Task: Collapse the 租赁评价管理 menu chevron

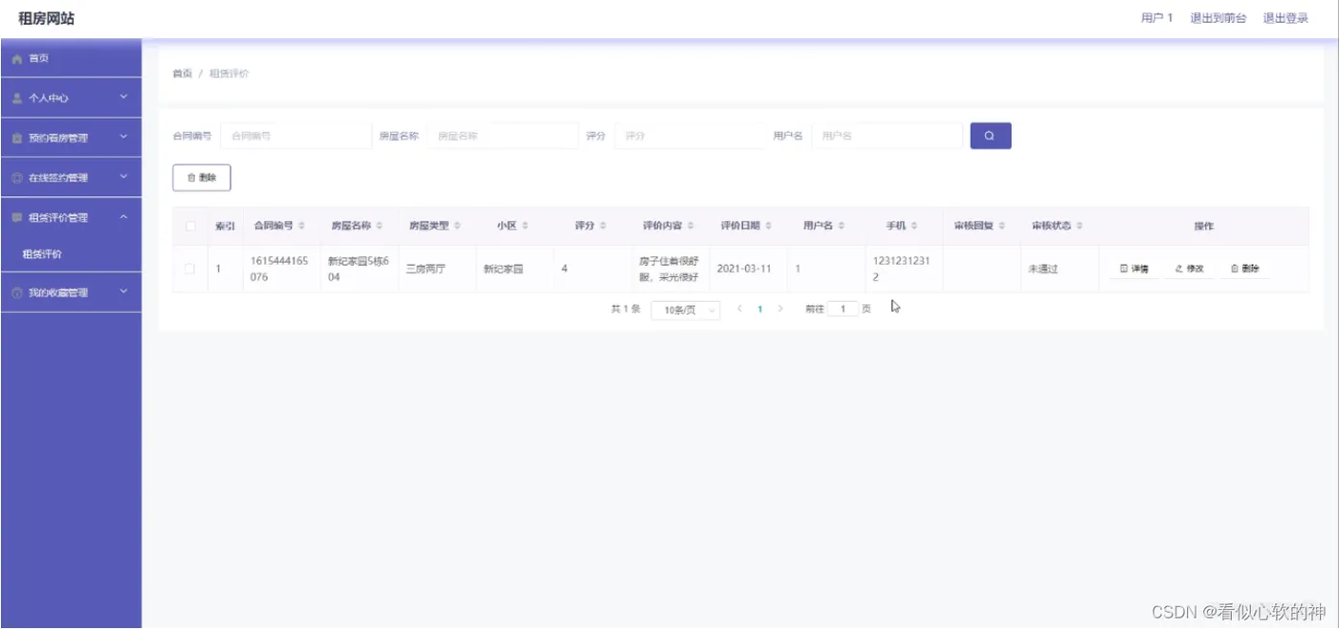Action: click(x=123, y=217)
